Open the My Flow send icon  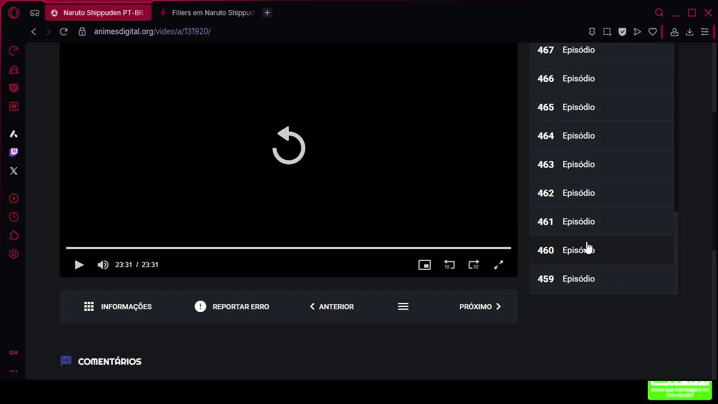[x=637, y=32]
